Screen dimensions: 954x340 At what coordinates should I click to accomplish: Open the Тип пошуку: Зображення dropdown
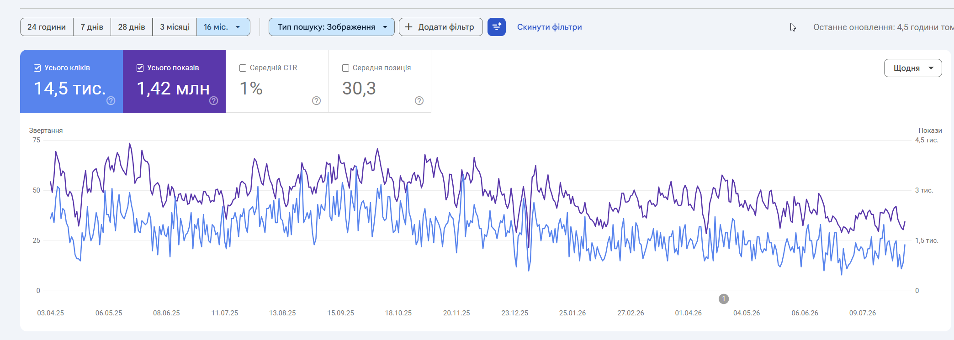coord(332,27)
